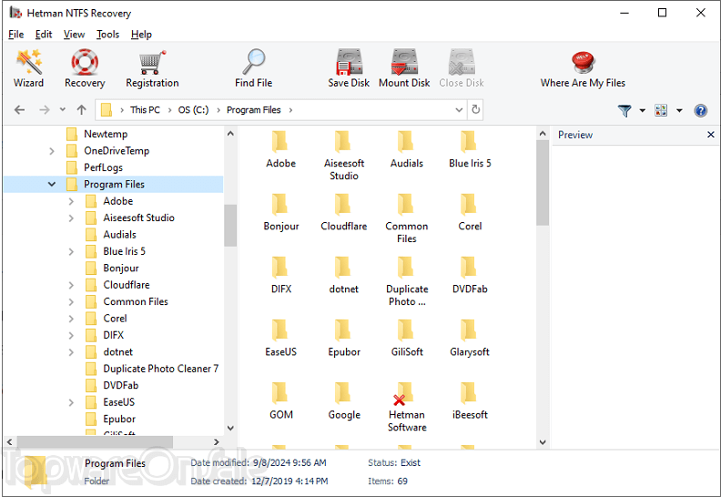Go back with the left arrow
Image resolution: width=721 pixels, height=497 pixels.
19,110
